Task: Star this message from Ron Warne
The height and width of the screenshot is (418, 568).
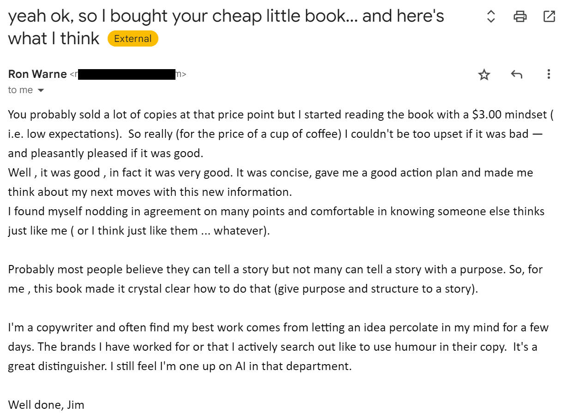Action: (x=484, y=74)
